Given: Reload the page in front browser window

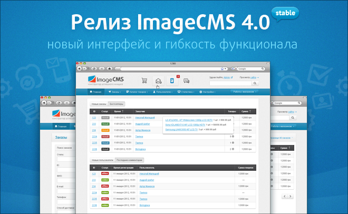Looking at the screenshot, I should coord(94,69).
